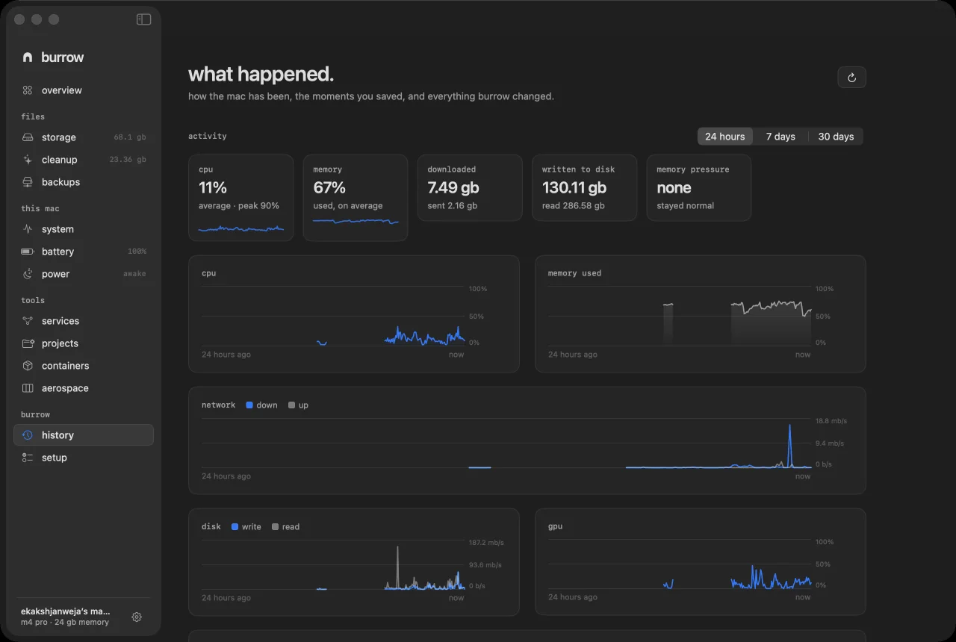Click the blue down legend swatch
This screenshot has height=642, width=956.
coord(249,405)
